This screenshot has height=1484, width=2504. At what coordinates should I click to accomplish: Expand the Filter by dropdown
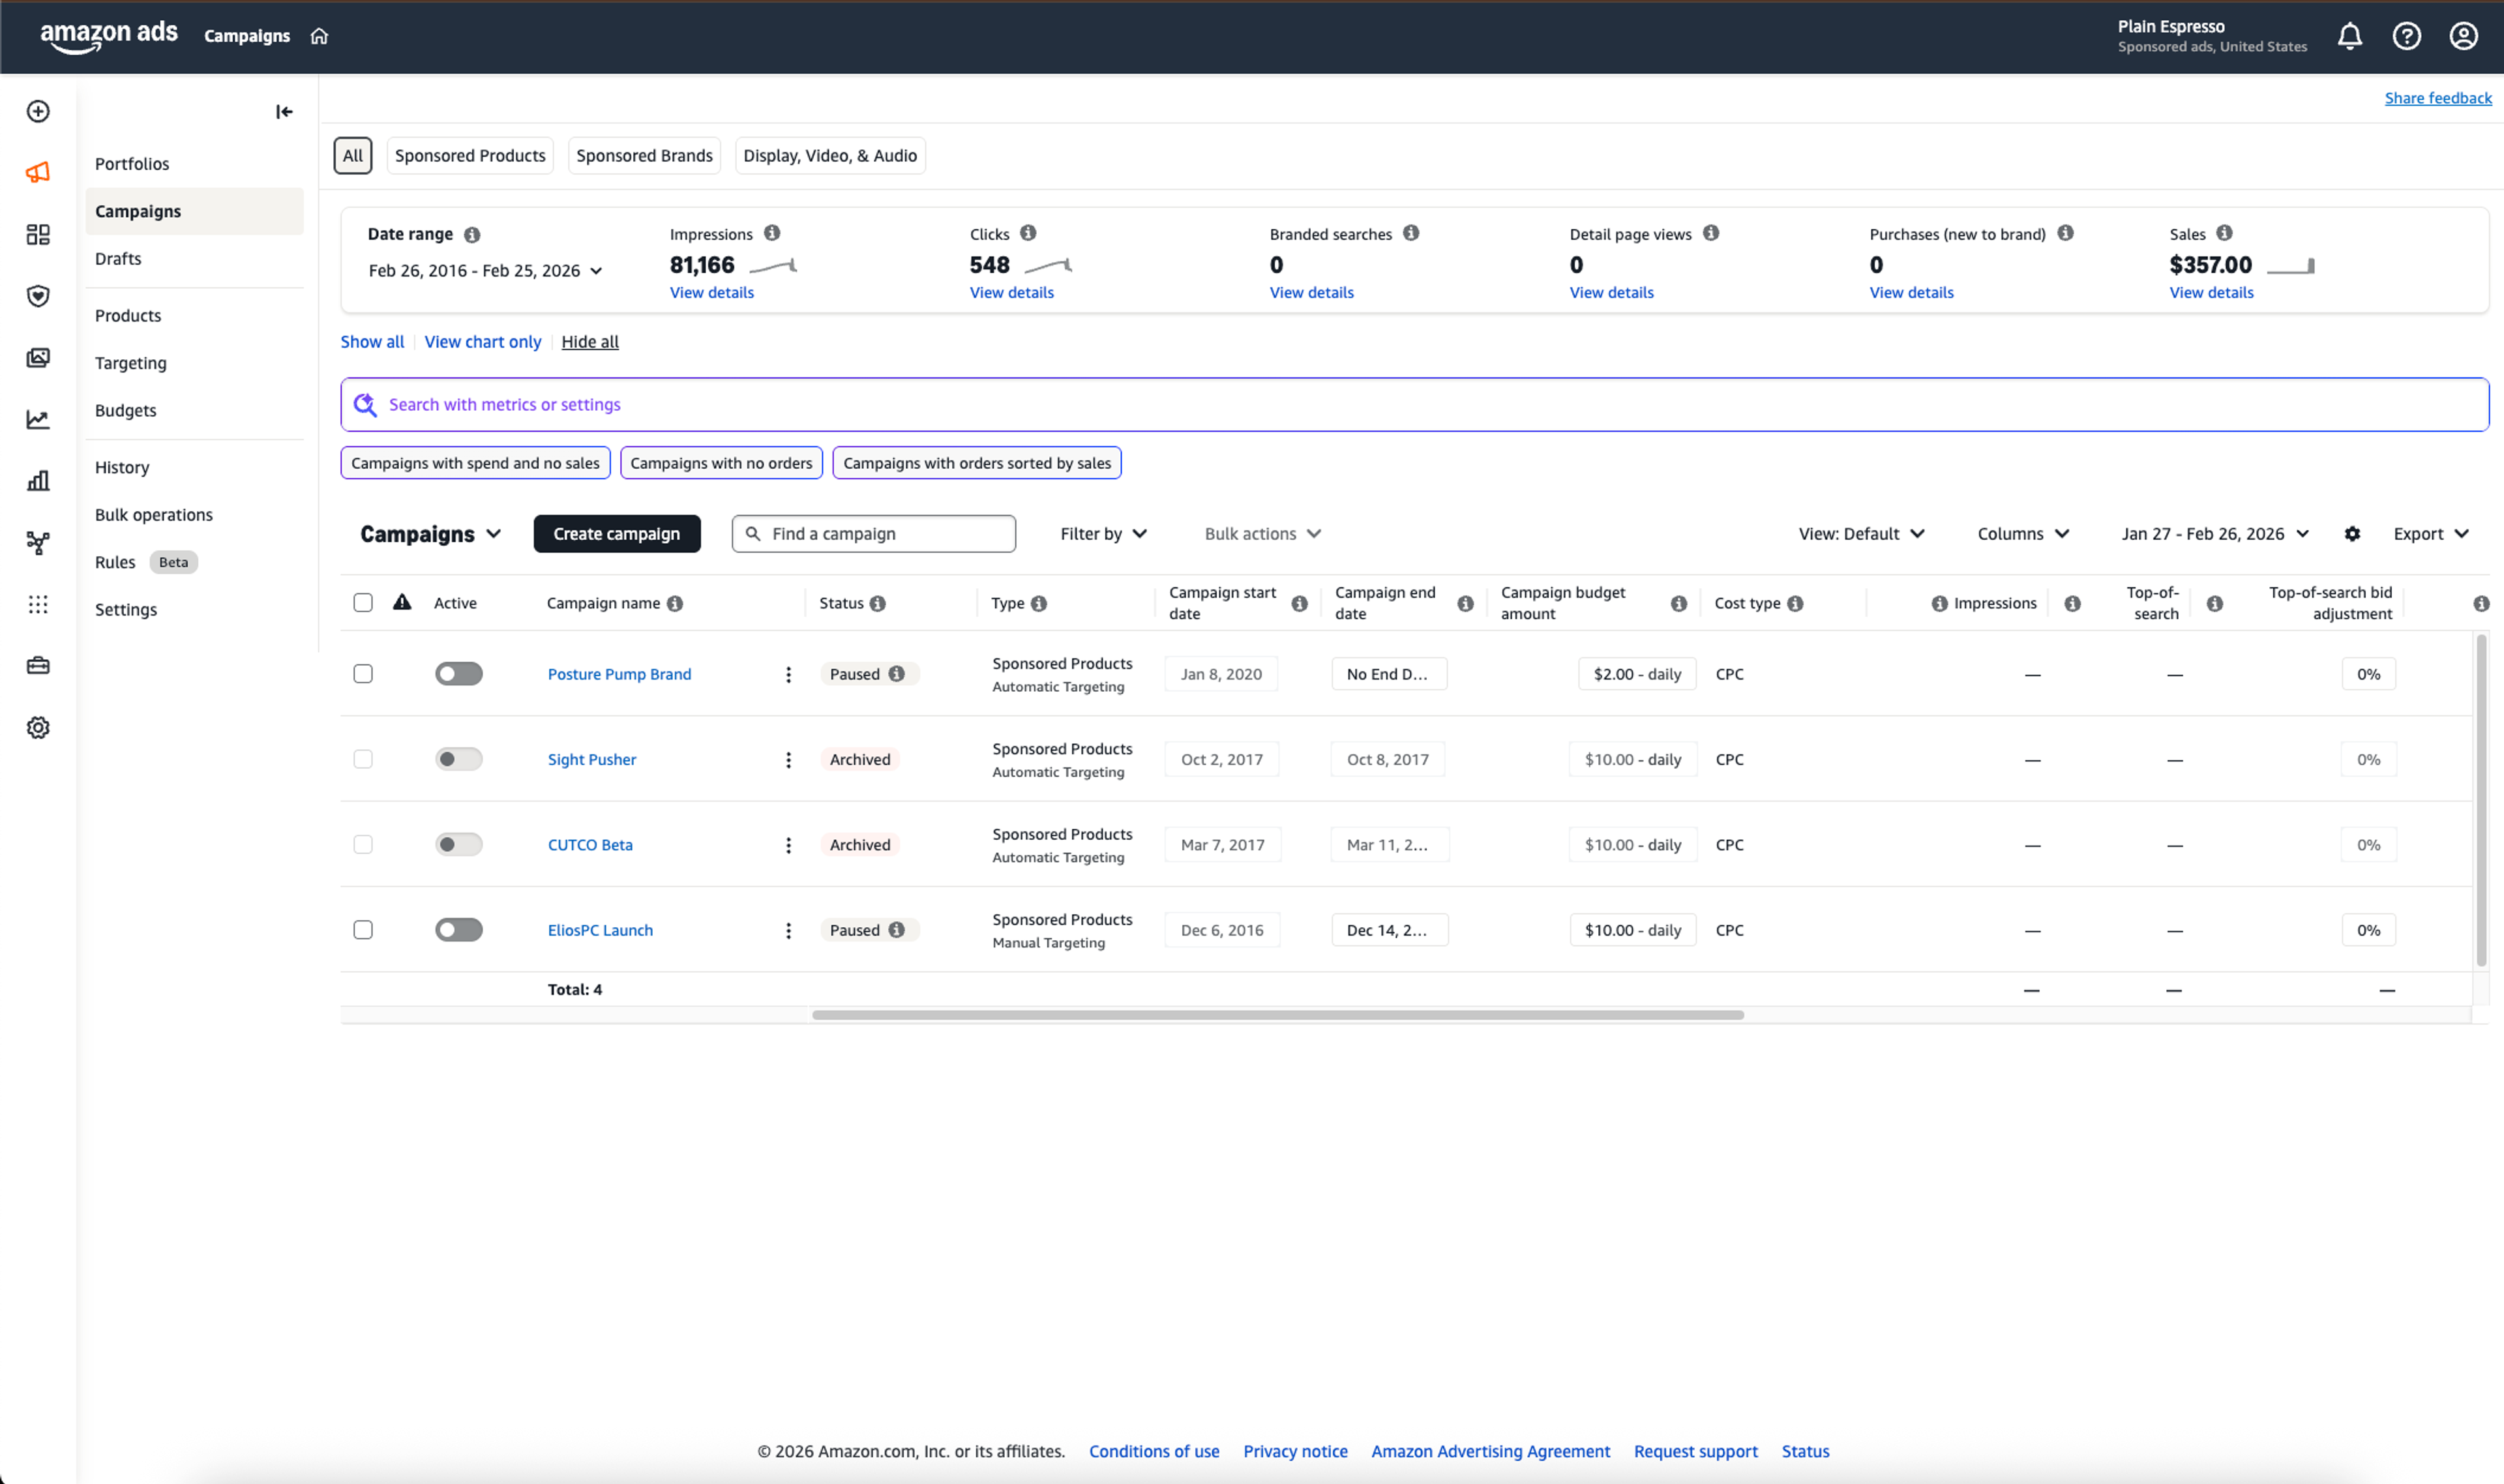(x=1103, y=534)
